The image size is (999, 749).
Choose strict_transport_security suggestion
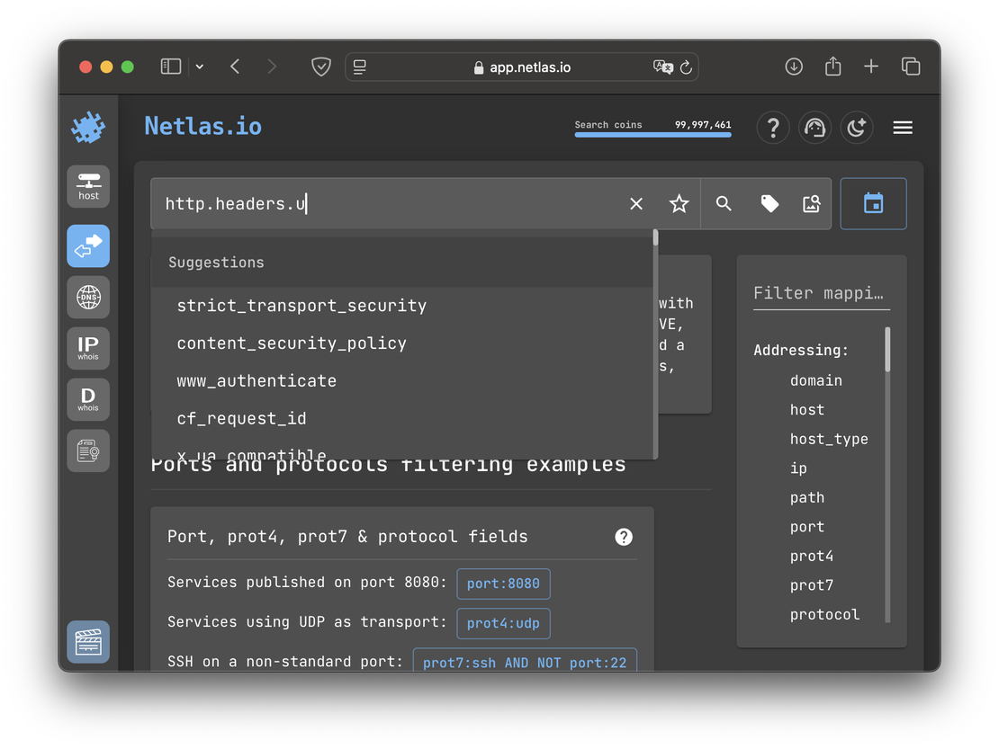(x=301, y=306)
